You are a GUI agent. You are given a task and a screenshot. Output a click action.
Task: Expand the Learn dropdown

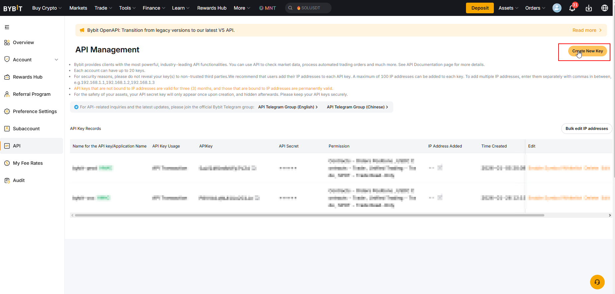pyautogui.click(x=181, y=8)
